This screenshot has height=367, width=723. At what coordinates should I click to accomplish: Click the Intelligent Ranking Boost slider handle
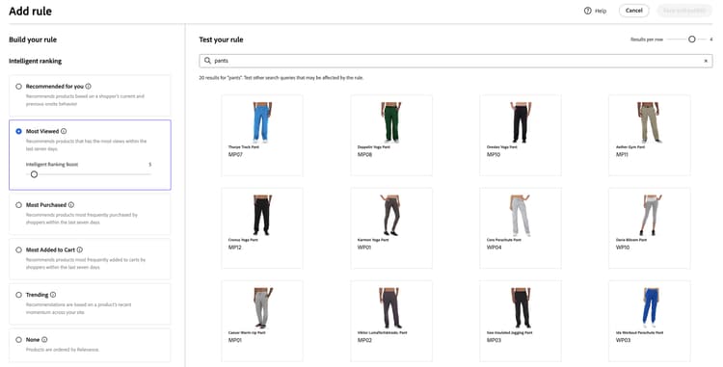(x=34, y=174)
